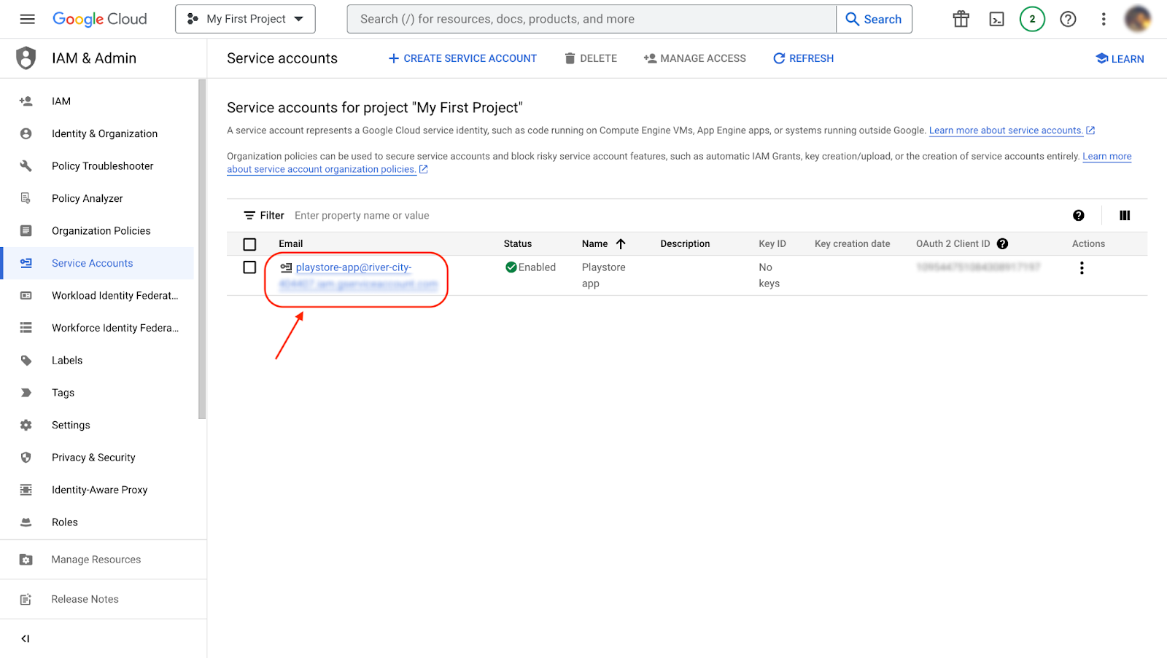Open the help question mark icon in the top bar
Screen dimensions: 1167x658
(1068, 19)
